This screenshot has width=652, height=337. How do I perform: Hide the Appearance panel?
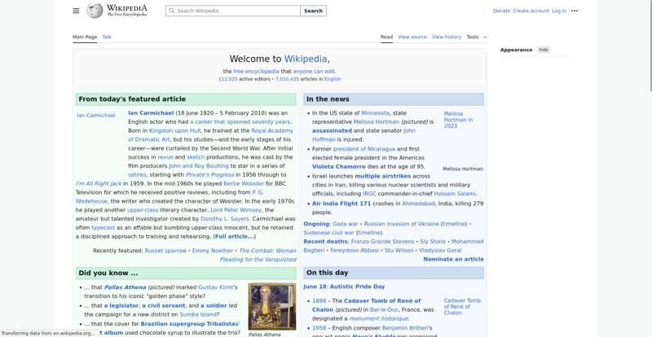544,50
